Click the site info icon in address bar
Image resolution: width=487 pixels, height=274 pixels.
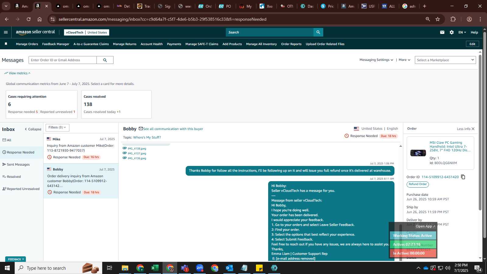53,19
